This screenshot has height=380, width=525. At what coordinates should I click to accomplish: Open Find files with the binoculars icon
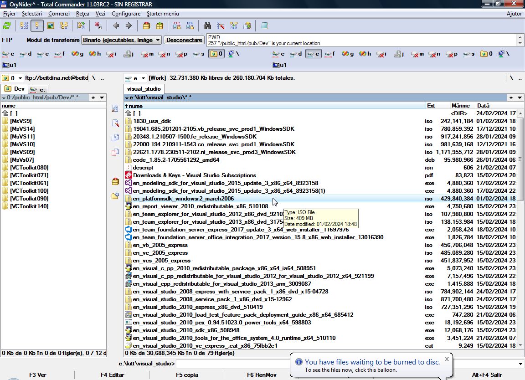tap(207, 26)
